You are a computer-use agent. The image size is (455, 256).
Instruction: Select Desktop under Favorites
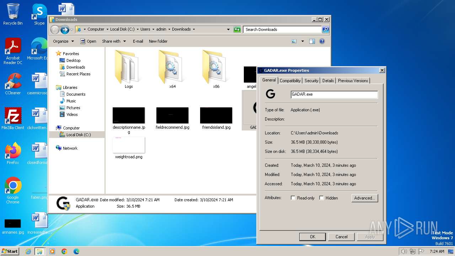tap(73, 60)
